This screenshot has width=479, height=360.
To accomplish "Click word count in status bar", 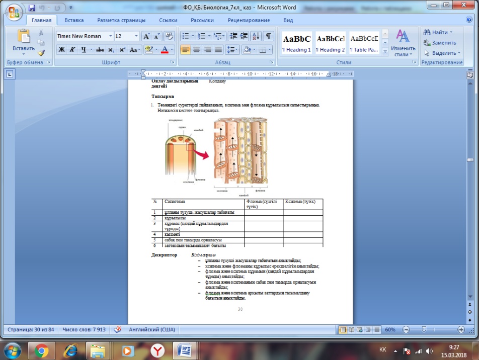I will [x=84, y=330].
